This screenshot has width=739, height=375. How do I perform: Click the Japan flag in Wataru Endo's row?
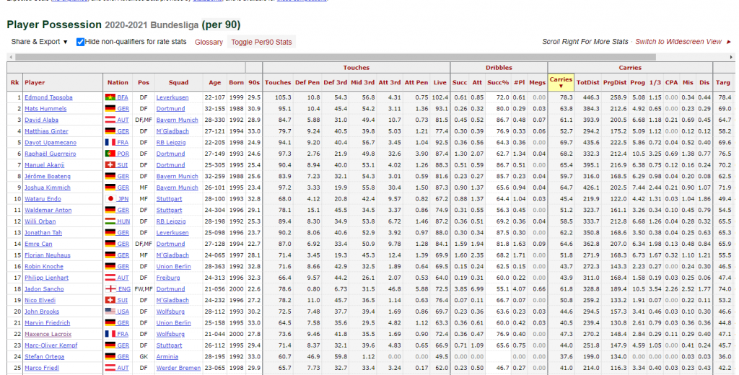pos(110,199)
